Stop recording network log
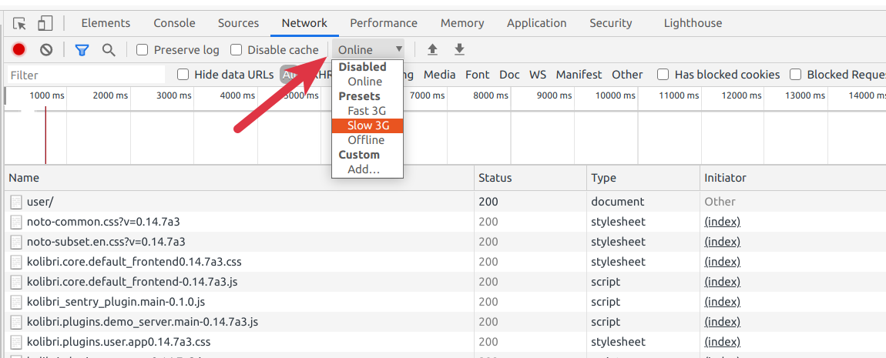 point(19,50)
